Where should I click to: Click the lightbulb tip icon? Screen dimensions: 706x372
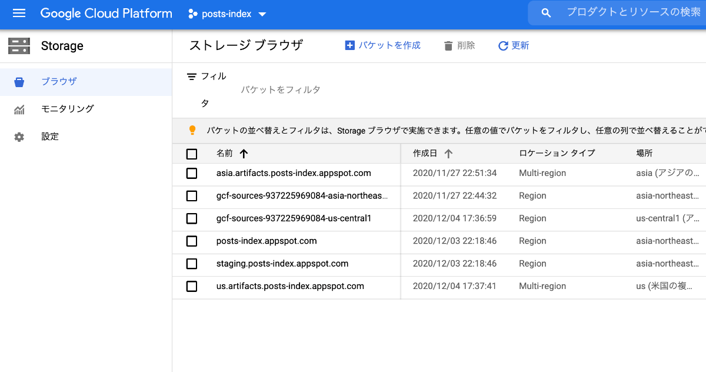pyautogui.click(x=192, y=130)
